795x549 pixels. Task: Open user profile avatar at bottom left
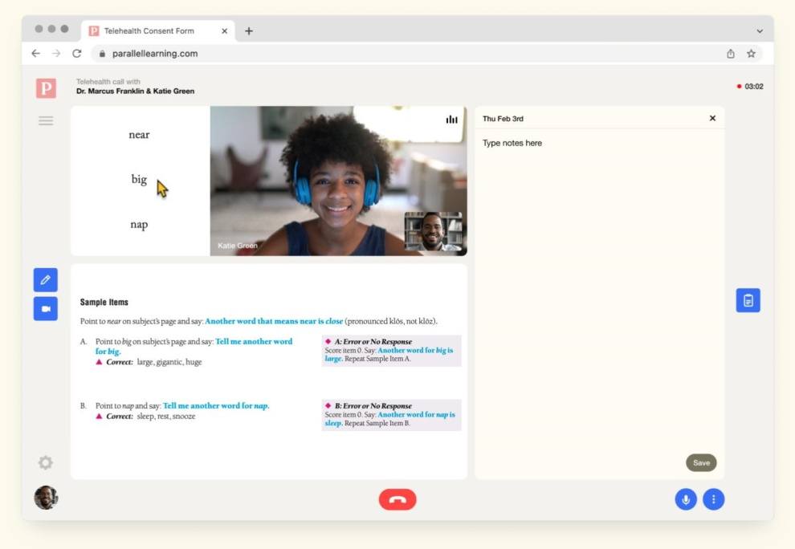pos(46,498)
